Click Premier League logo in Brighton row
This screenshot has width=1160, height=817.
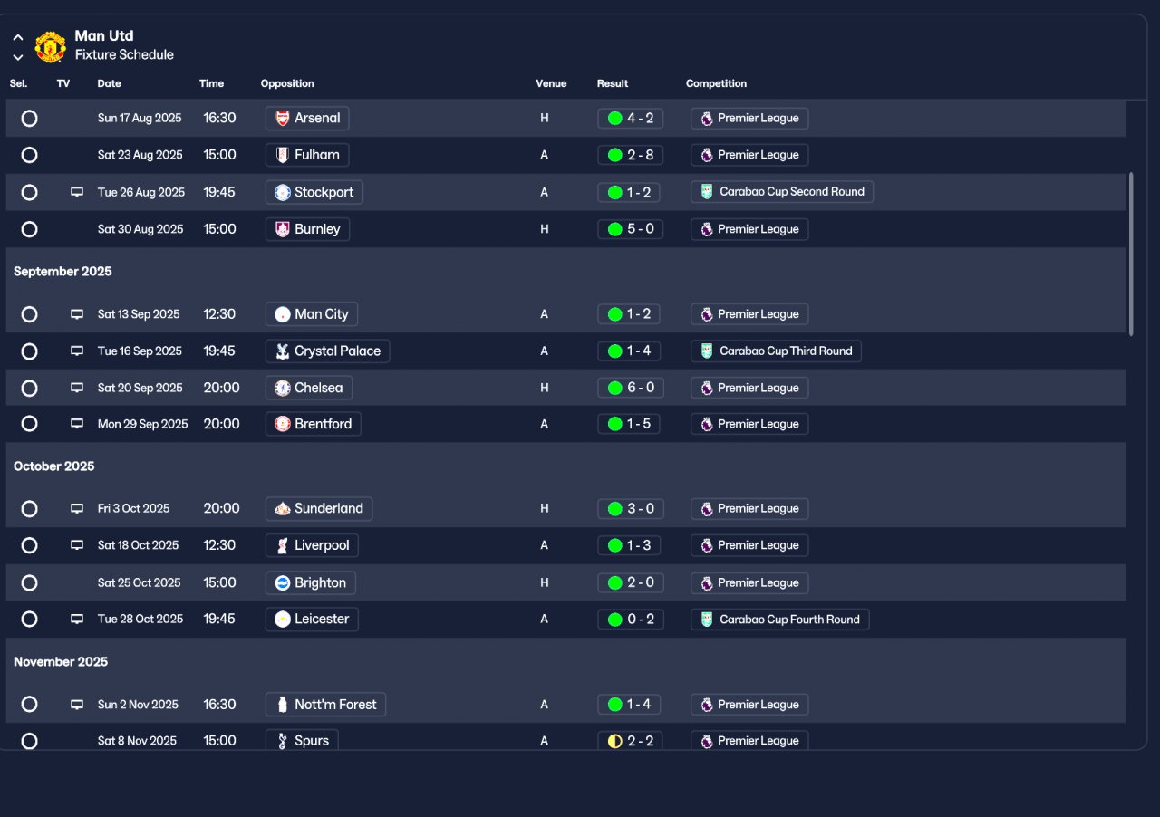[707, 582]
